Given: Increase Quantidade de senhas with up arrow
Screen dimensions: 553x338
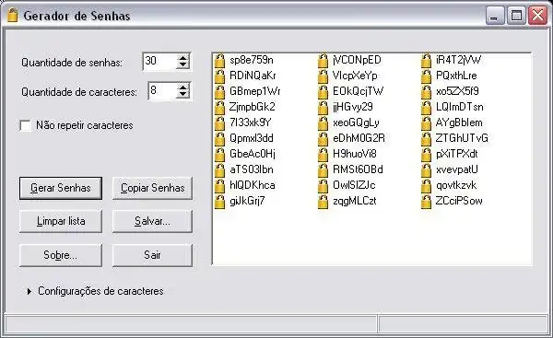Looking at the screenshot, I should [182, 58].
